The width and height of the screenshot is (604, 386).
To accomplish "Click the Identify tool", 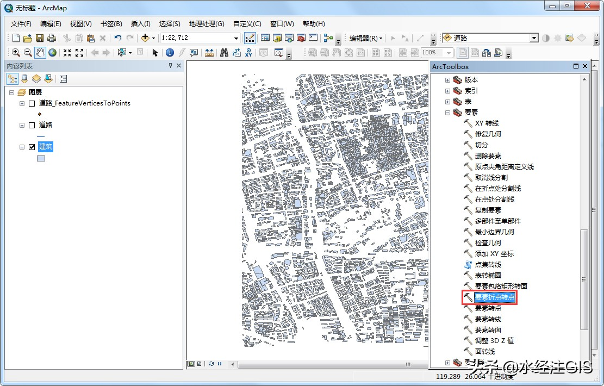I will [x=171, y=52].
